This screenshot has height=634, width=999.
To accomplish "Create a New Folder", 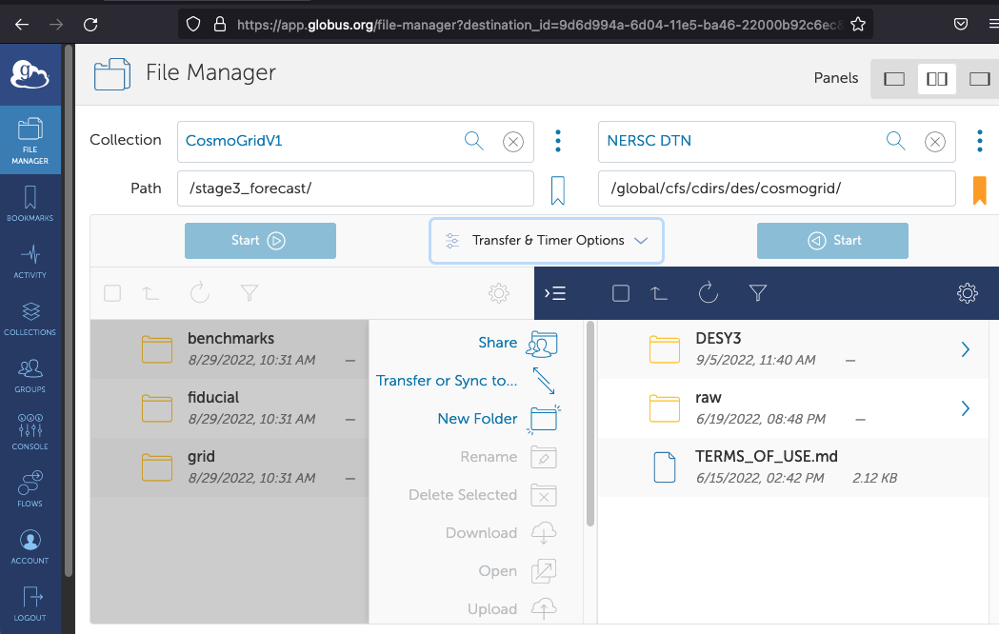I will (499, 419).
